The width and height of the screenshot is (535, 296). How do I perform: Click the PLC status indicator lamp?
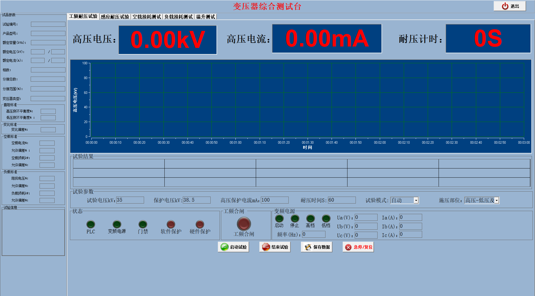coord(91,224)
